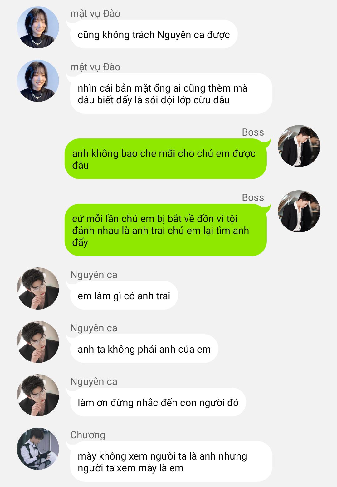The height and width of the screenshot is (487, 337).
Task: Open Boss's avatar beside the bao che message
Action: click(x=299, y=146)
